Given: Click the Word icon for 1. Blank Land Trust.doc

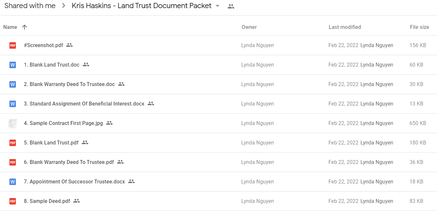Looking at the screenshot, I should [13, 65].
